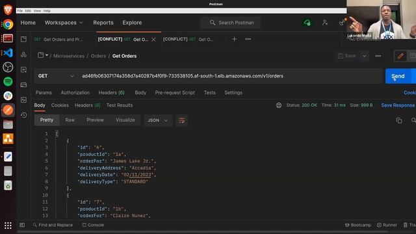Open the Help menu

(47, 11)
